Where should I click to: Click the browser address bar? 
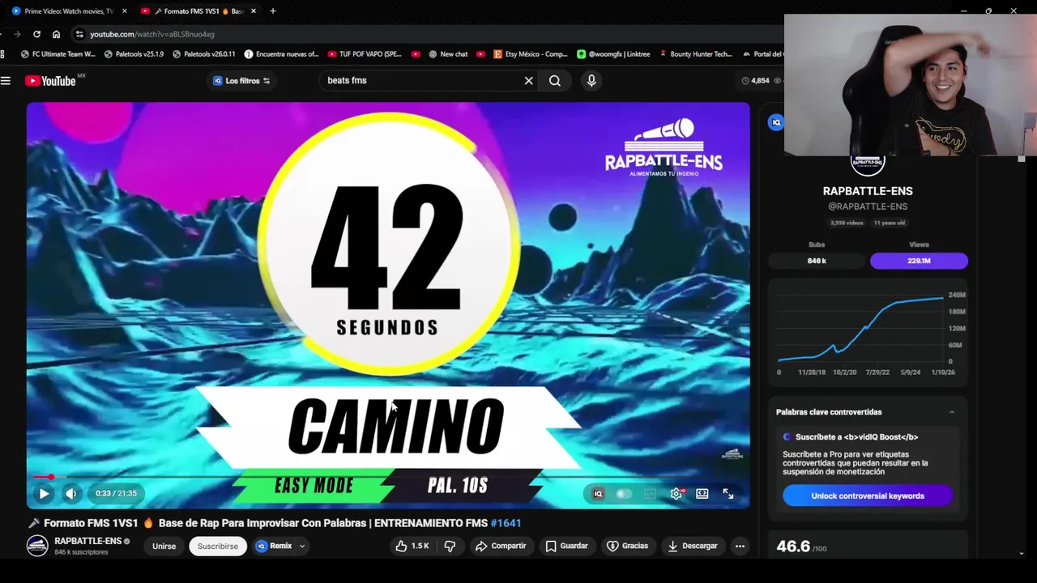(429, 34)
